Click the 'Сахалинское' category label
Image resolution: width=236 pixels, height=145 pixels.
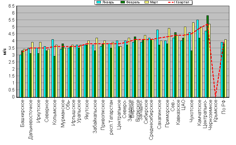coord(159,114)
